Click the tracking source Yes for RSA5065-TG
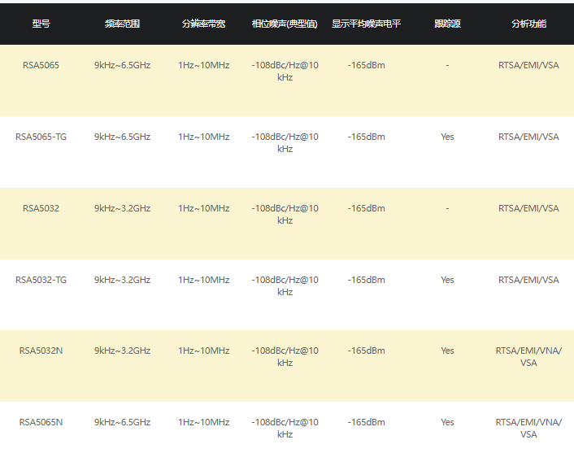The image size is (574, 466). [x=447, y=137]
